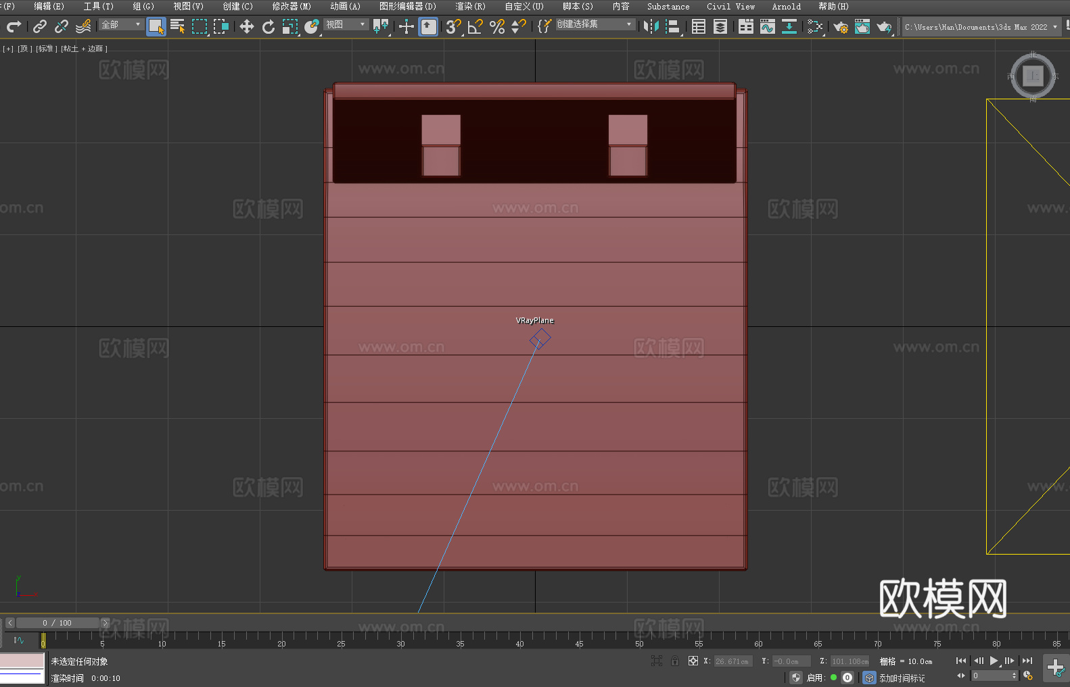Screen dimensions: 1070x687
Task: Select the Bind to Space Warp tool
Action: tap(83, 26)
